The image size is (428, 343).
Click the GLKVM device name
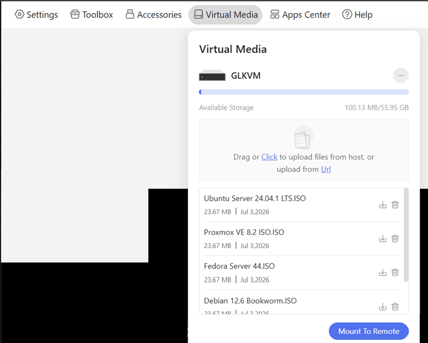[x=245, y=76]
